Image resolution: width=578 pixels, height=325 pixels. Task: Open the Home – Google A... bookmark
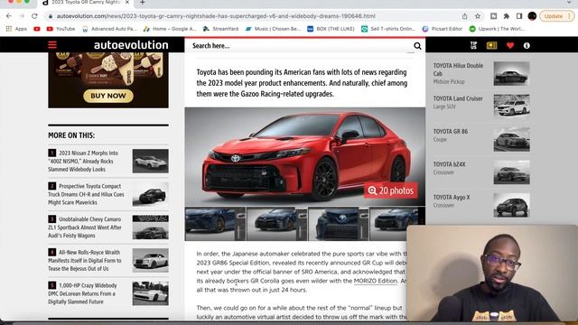coord(170,29)
